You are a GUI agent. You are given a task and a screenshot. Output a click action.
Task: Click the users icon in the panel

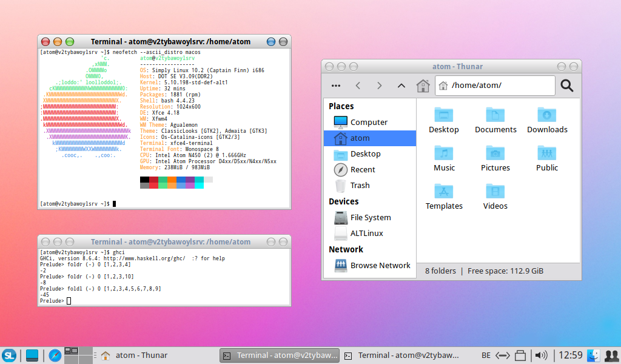612,356
